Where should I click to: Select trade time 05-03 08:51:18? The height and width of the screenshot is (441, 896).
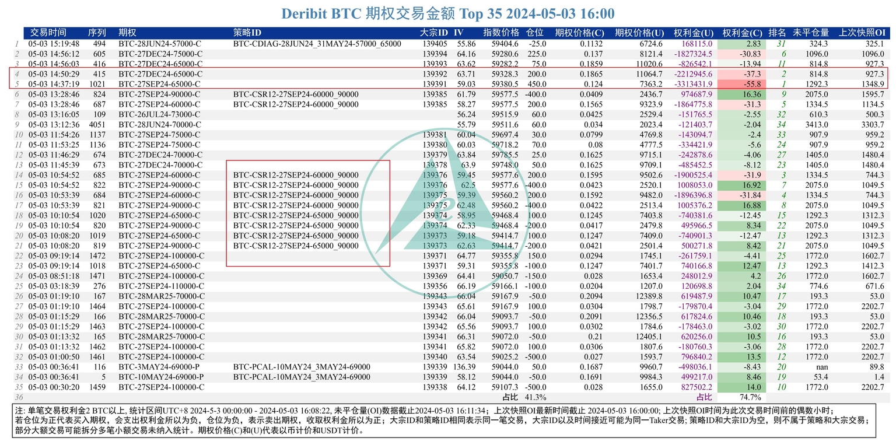pyautogui.click(x=54, y=276)
